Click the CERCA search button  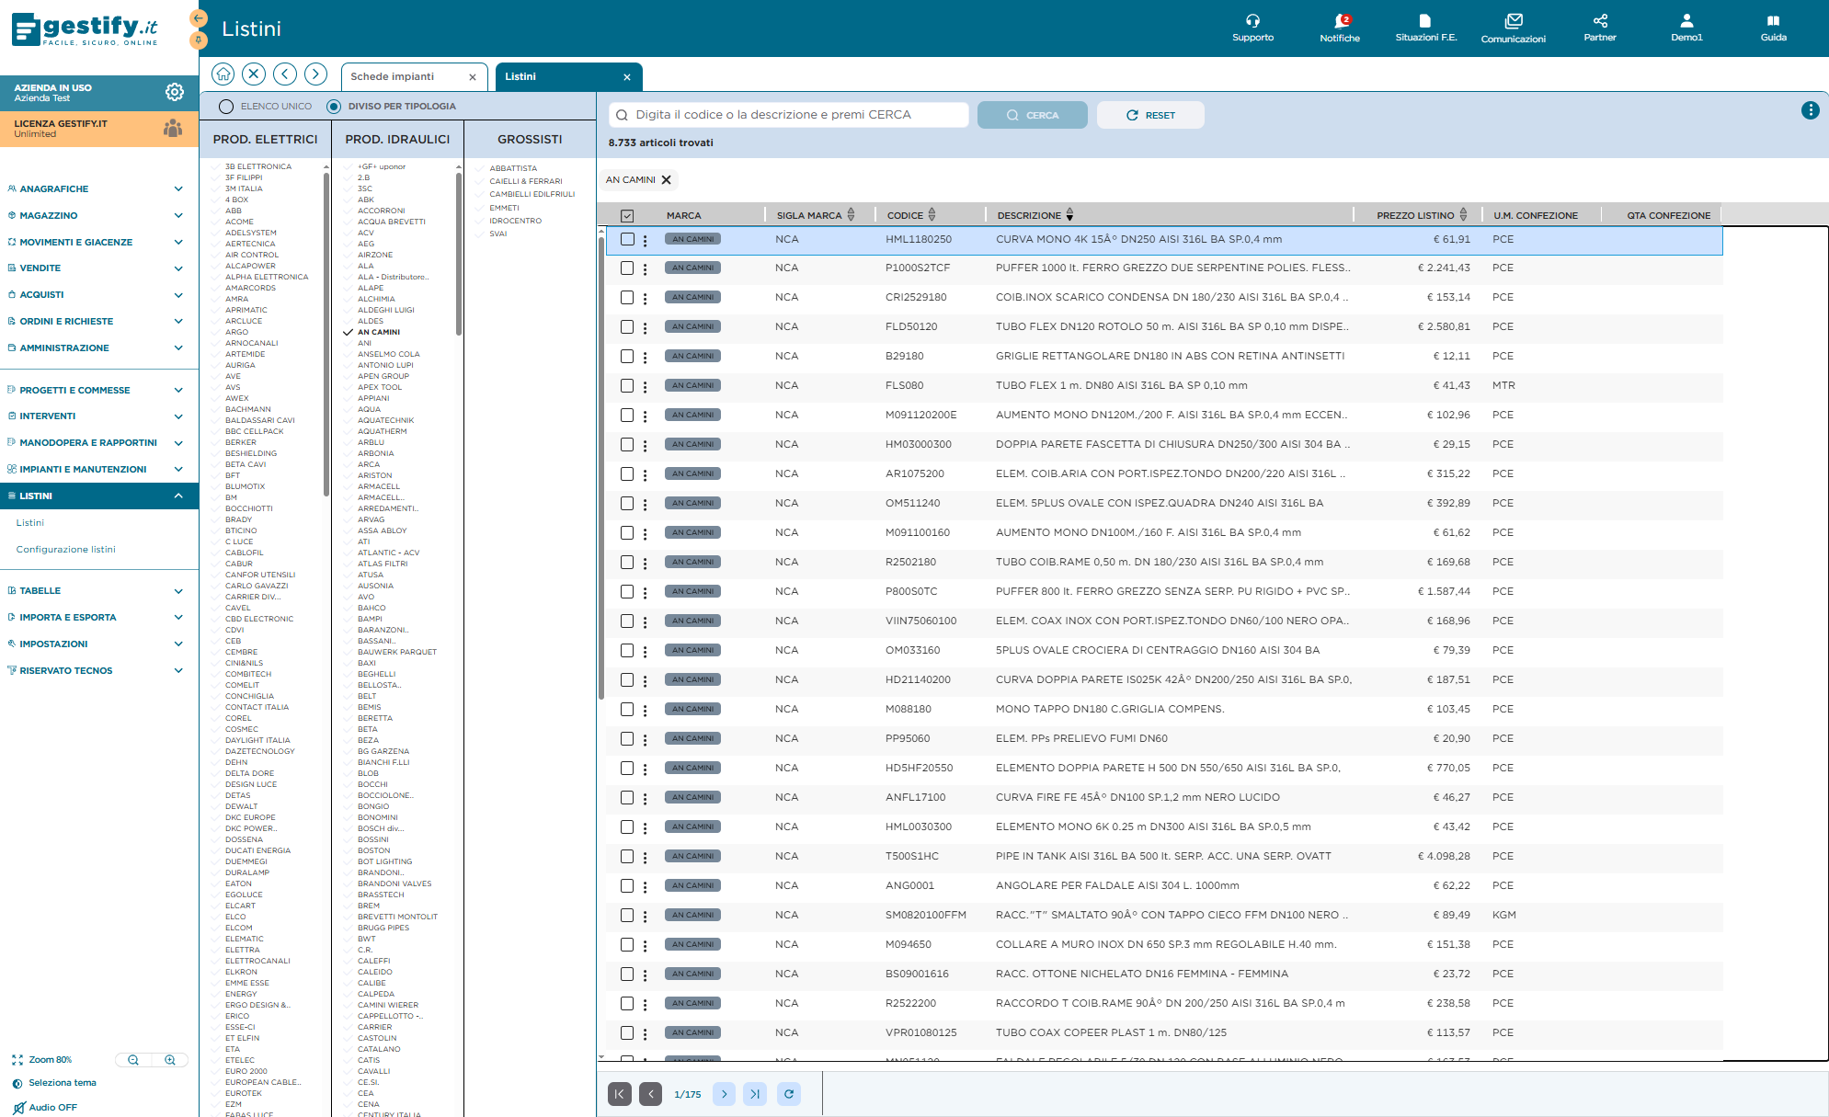pyautogui.click(x=1033, y=116)
